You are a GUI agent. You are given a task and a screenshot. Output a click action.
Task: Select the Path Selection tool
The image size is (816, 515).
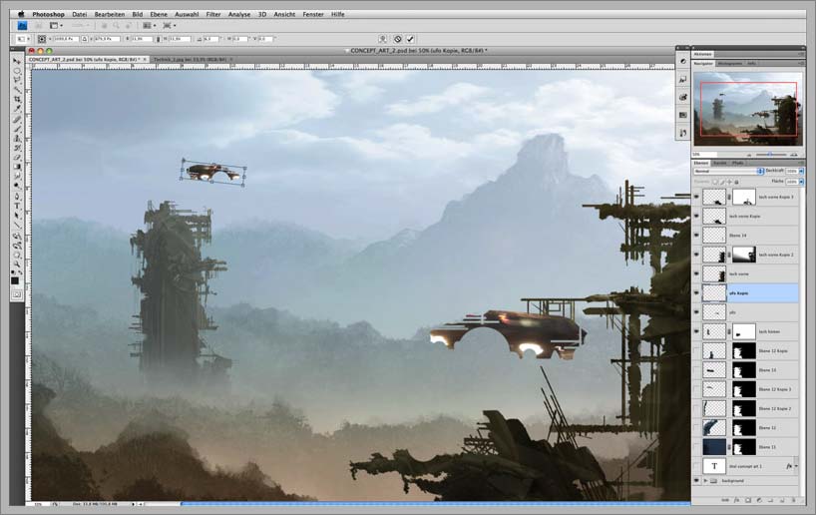pyautogui.click(x=17, y=216)
